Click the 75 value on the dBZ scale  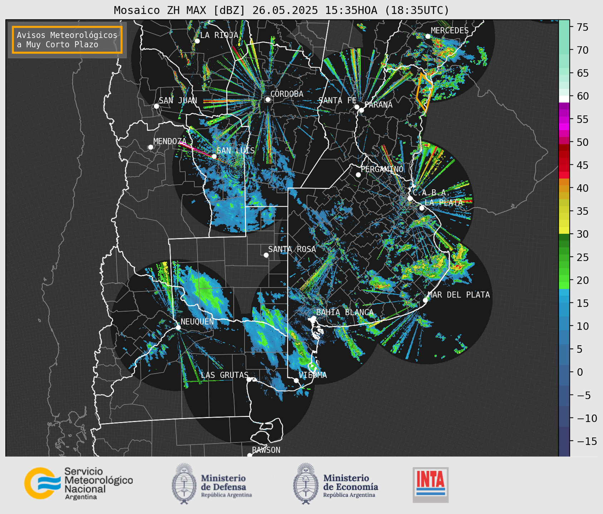point(582,27)
